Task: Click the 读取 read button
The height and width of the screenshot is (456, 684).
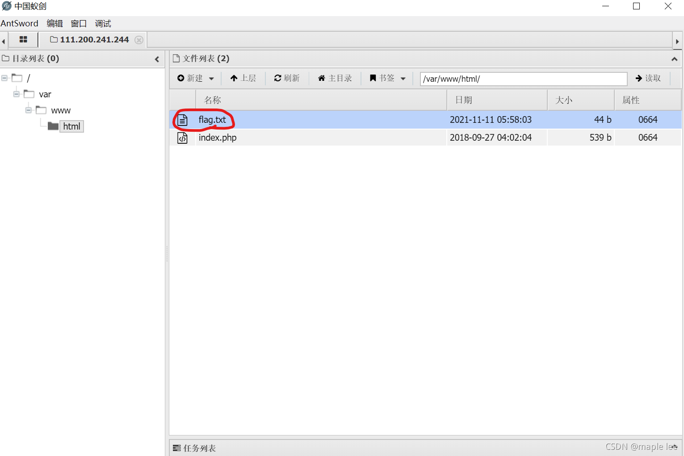Action: [648, 78]
